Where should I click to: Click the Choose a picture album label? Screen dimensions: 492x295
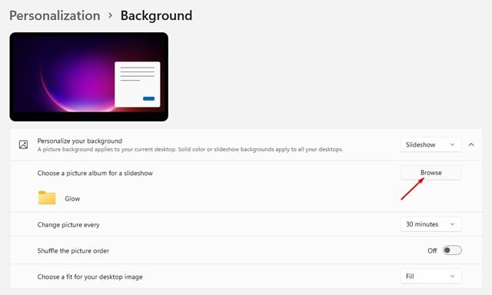click(95, 173)
